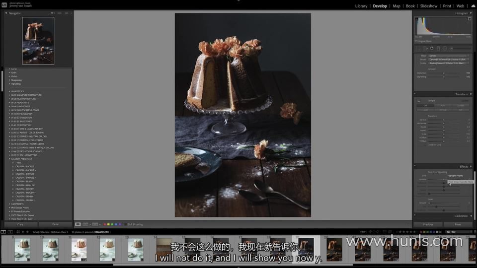This screenshot has width=477, height=268.
Task: Click the Before/After view icon
Action: pos(85,224)
